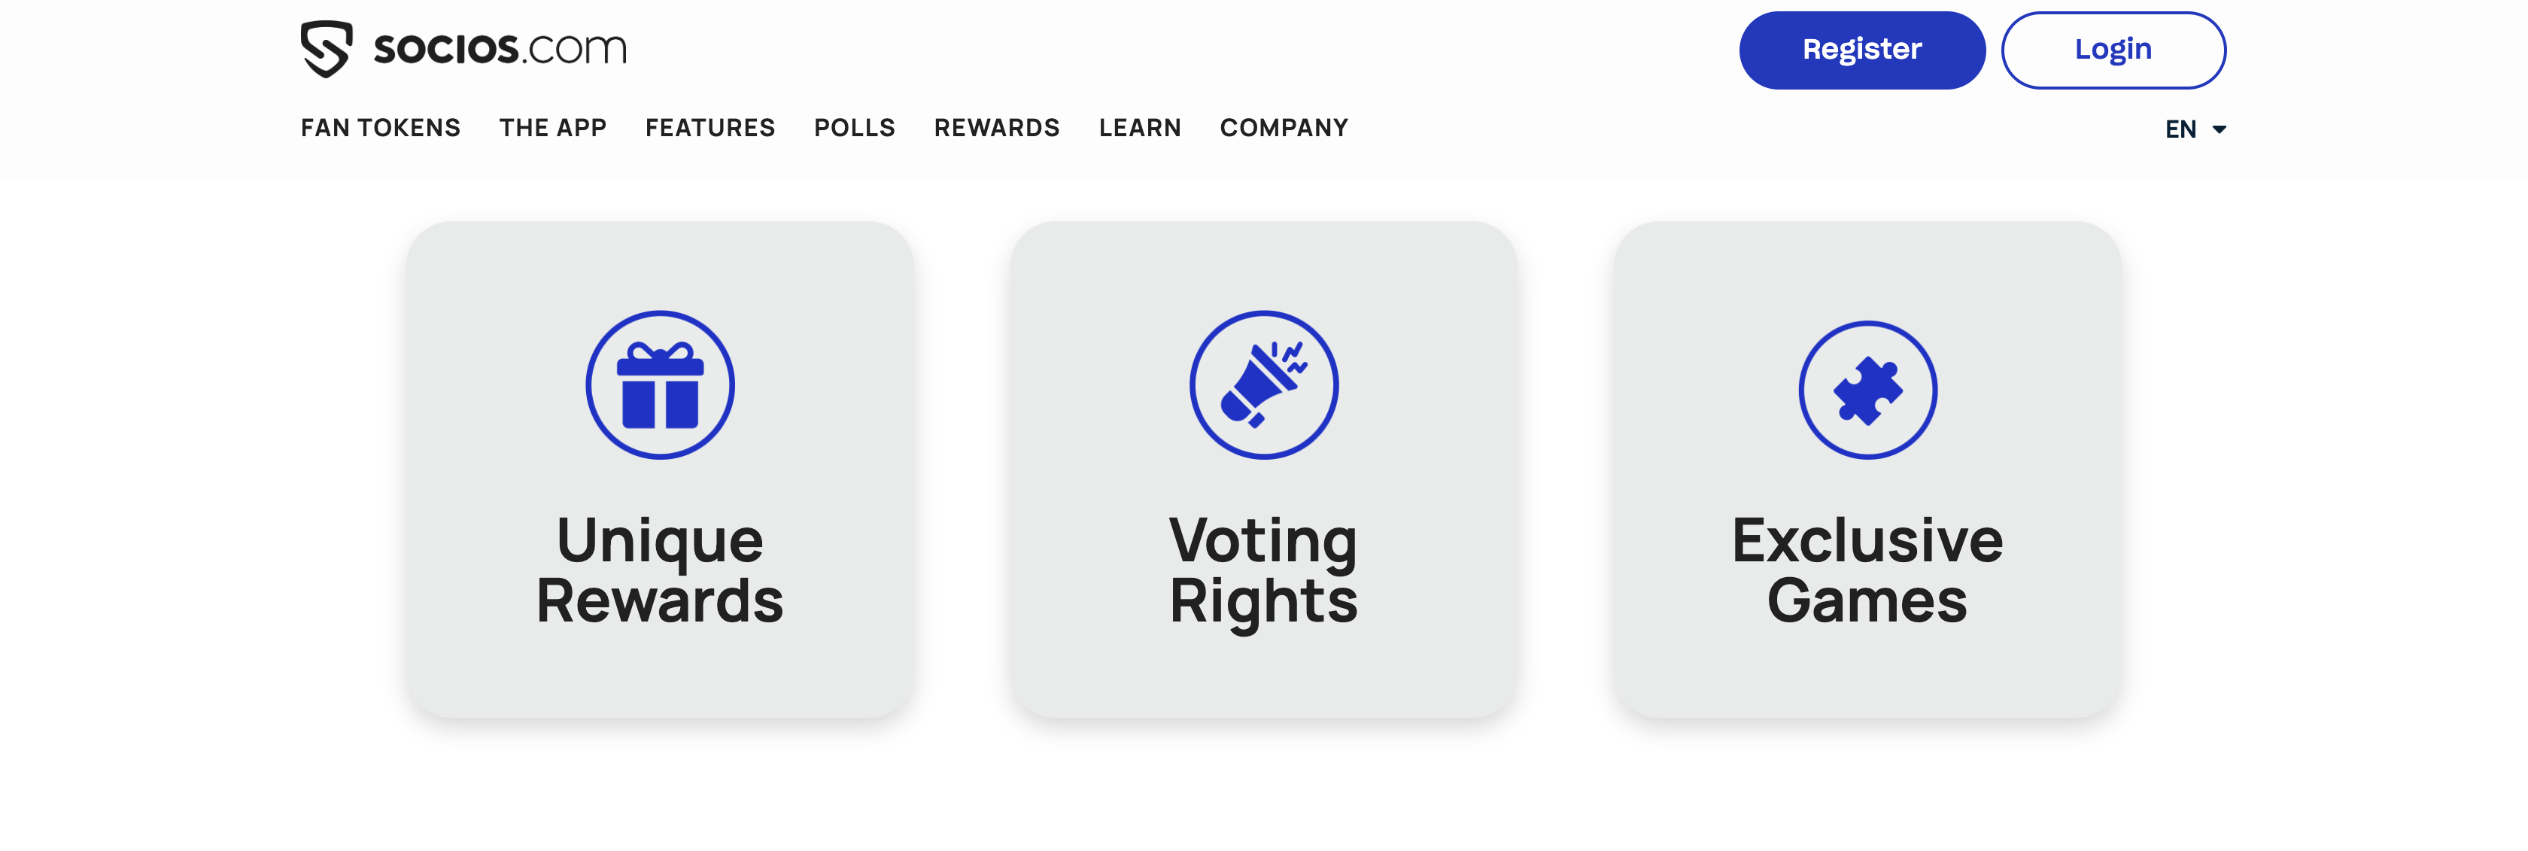Image resolution: width=2528 pixels, height=851 pixels.
Task: Click the puzzle piece Exclusive Games icon
Action: point(1867,390)
